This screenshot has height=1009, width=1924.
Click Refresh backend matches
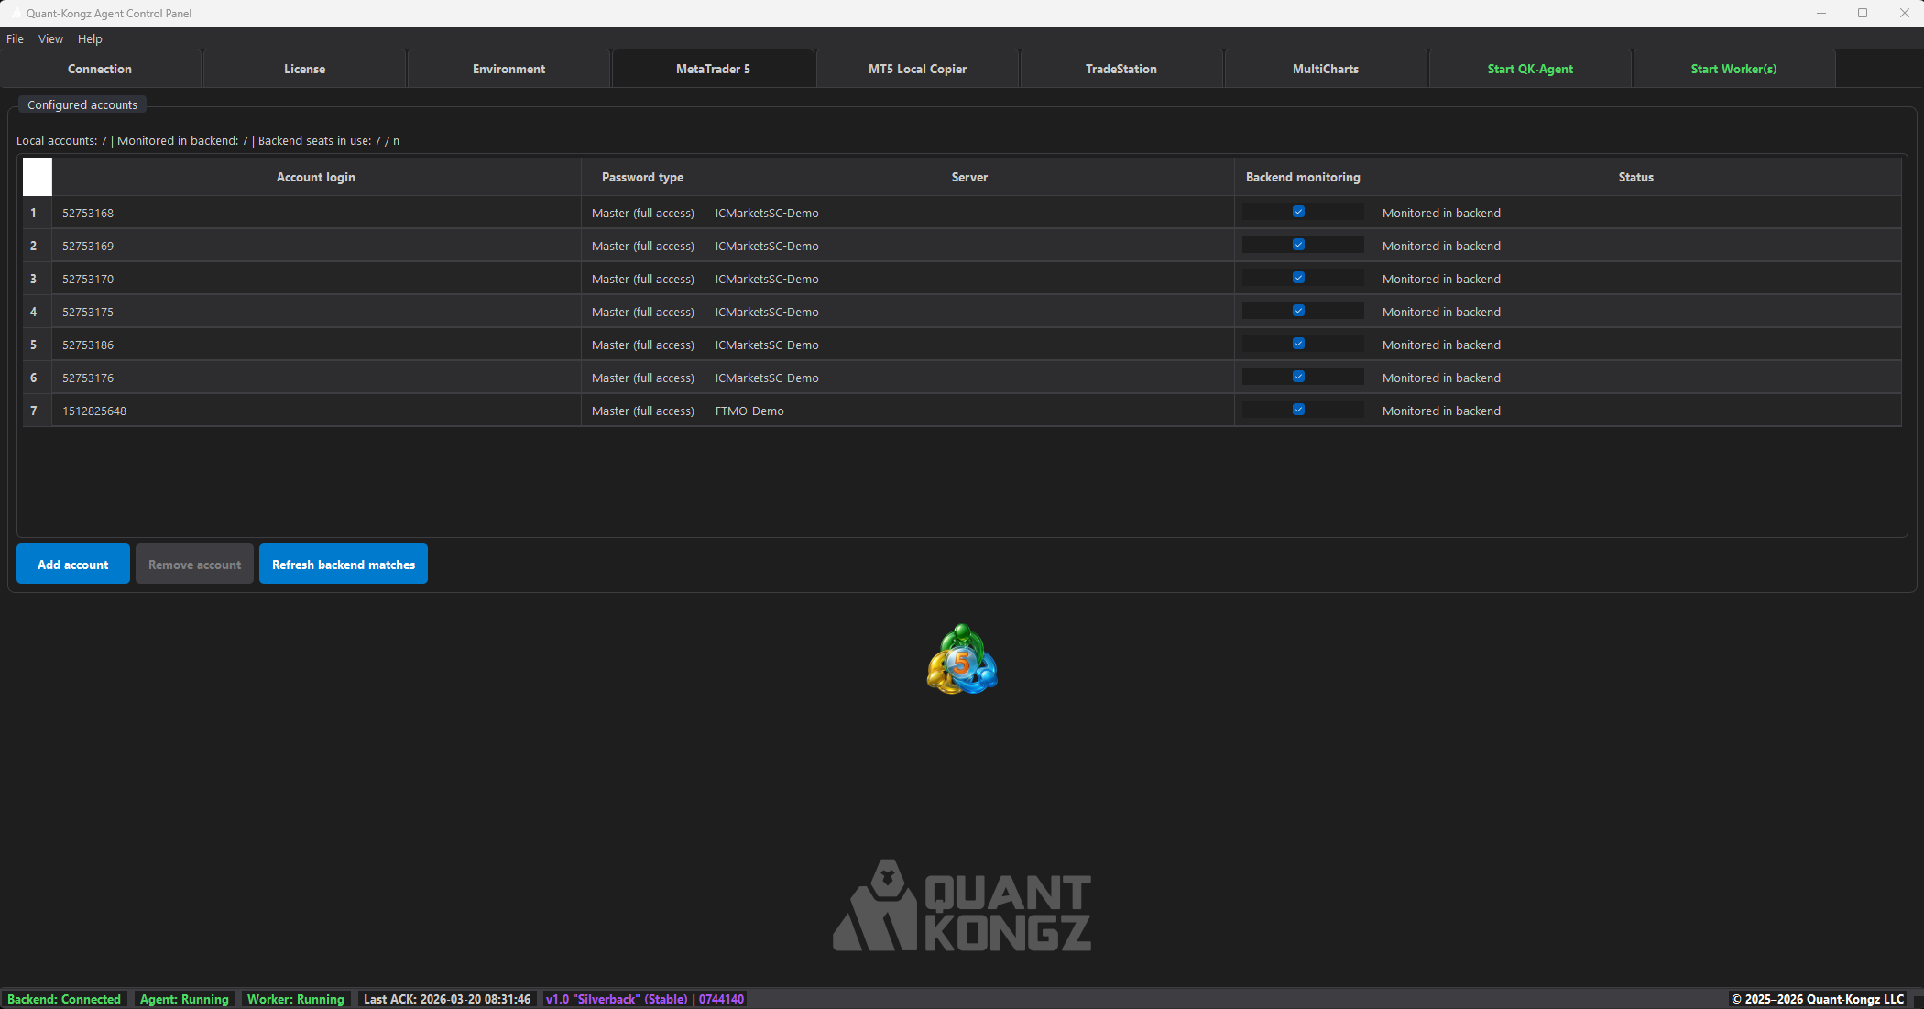click(x=343, y=564)
